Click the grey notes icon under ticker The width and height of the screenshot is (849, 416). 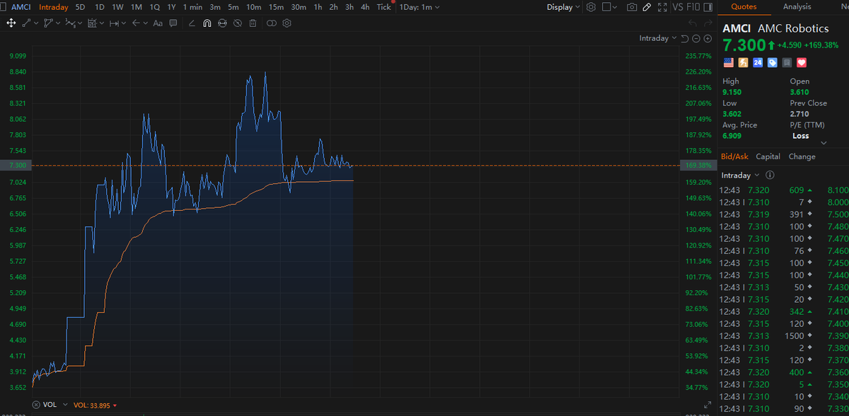[787, 62]
